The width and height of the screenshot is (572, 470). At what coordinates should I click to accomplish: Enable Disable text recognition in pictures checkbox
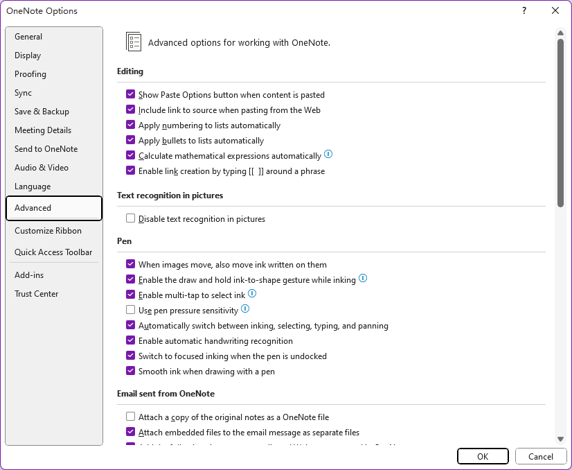pos(130,219)
